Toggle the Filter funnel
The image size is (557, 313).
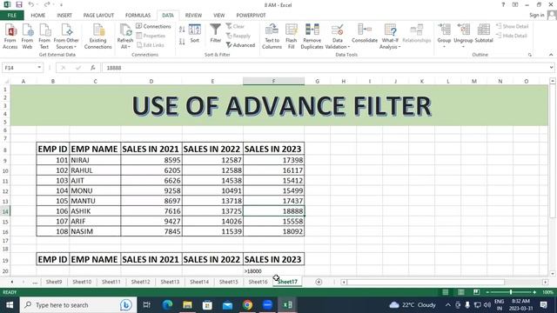coord(215,33)
